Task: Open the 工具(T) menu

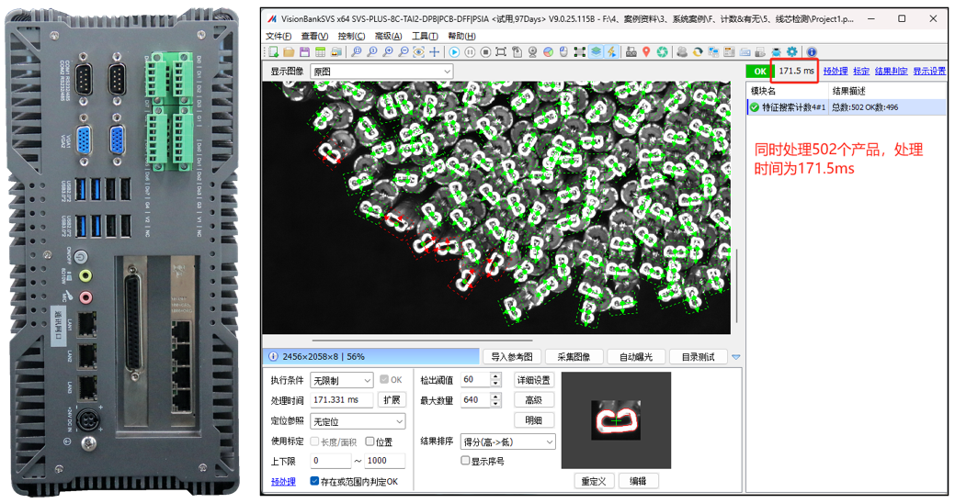Action: point(425,36)
